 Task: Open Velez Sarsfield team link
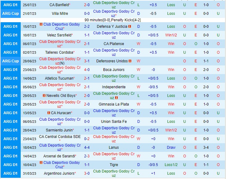(59, 35)
